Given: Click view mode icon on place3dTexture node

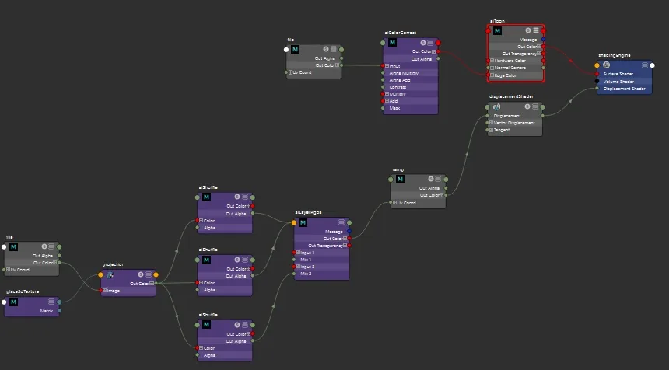Looking at the screenshot, I should (51, 302).
